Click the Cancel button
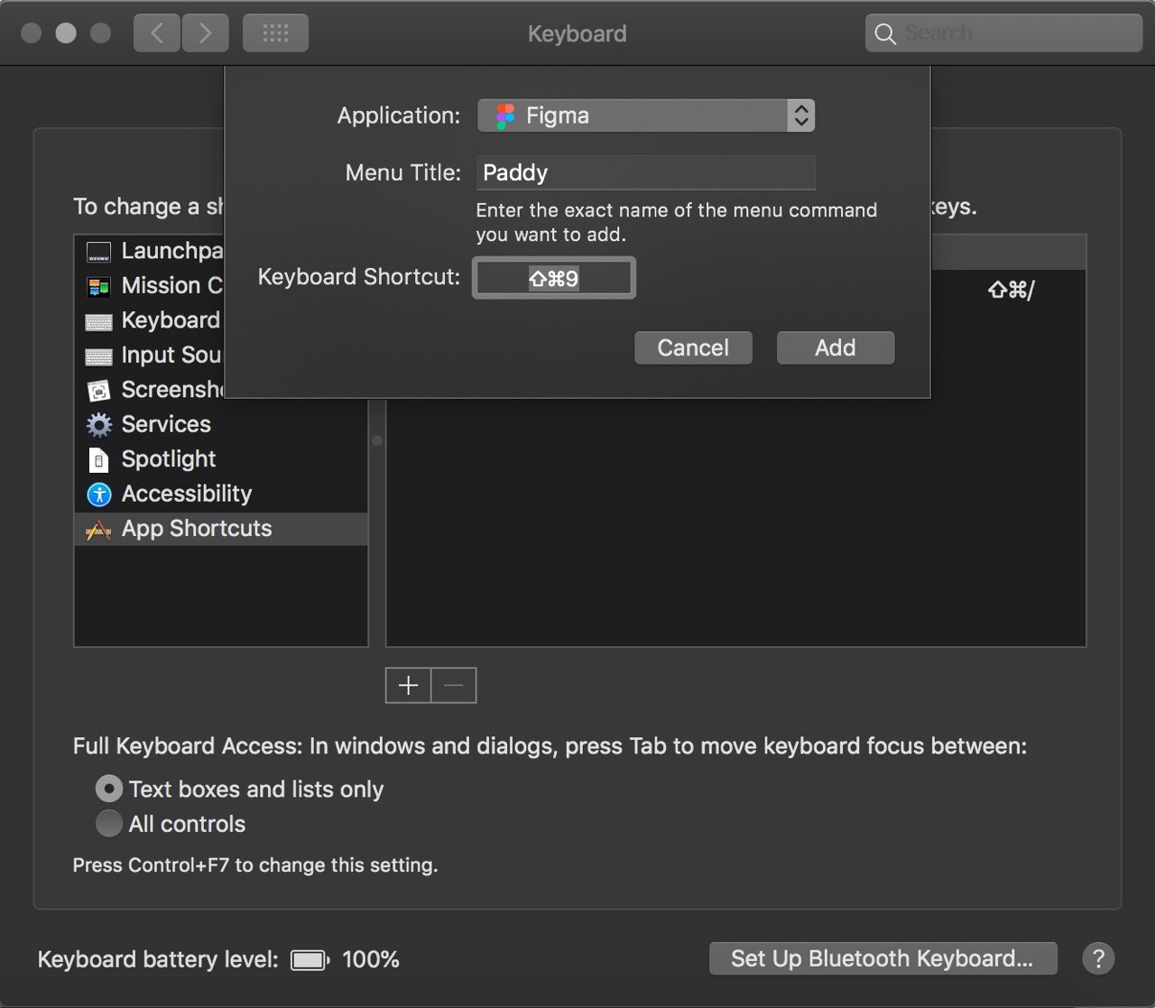Image resolution: width=1155 pixels, height=1008 pixels. click(693, 347)
